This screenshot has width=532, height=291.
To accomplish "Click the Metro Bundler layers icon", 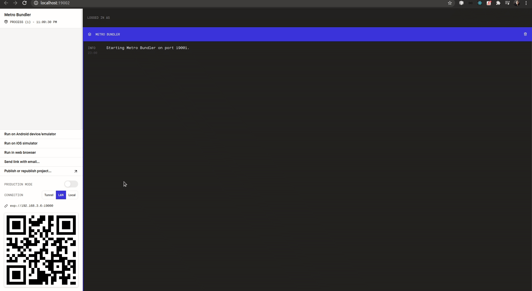I will tap(90, 34).
